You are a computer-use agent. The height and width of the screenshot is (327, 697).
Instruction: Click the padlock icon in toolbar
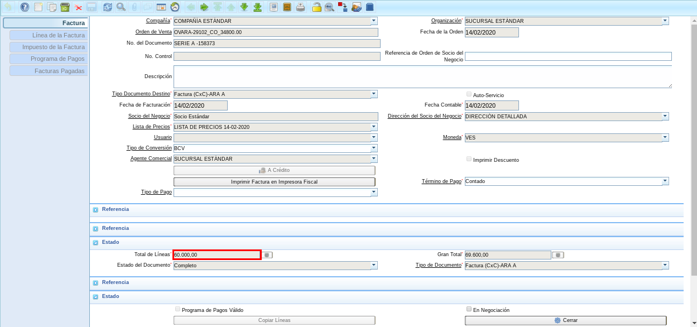316,7
